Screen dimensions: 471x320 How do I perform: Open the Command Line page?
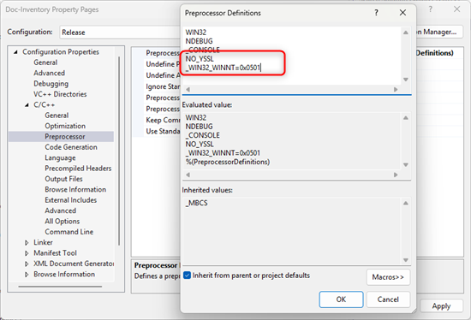point(69,232)
